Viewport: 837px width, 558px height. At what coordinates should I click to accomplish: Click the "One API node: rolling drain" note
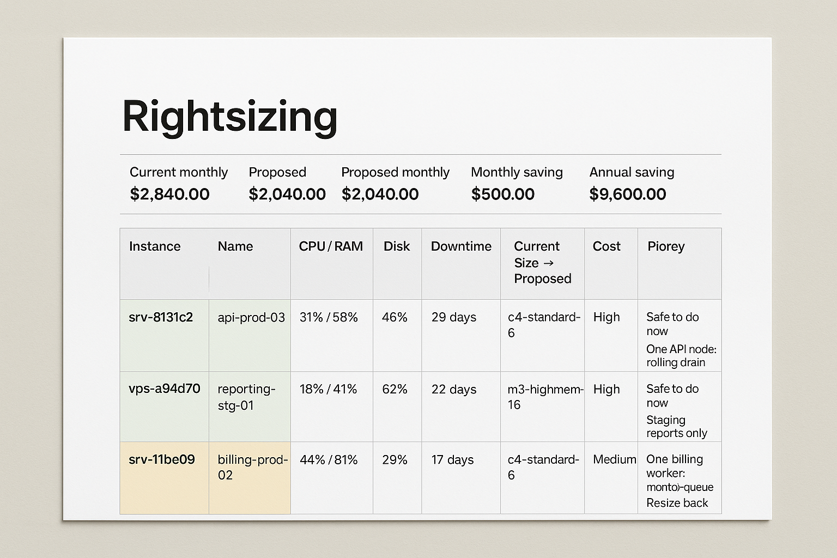tap(681, 356)
